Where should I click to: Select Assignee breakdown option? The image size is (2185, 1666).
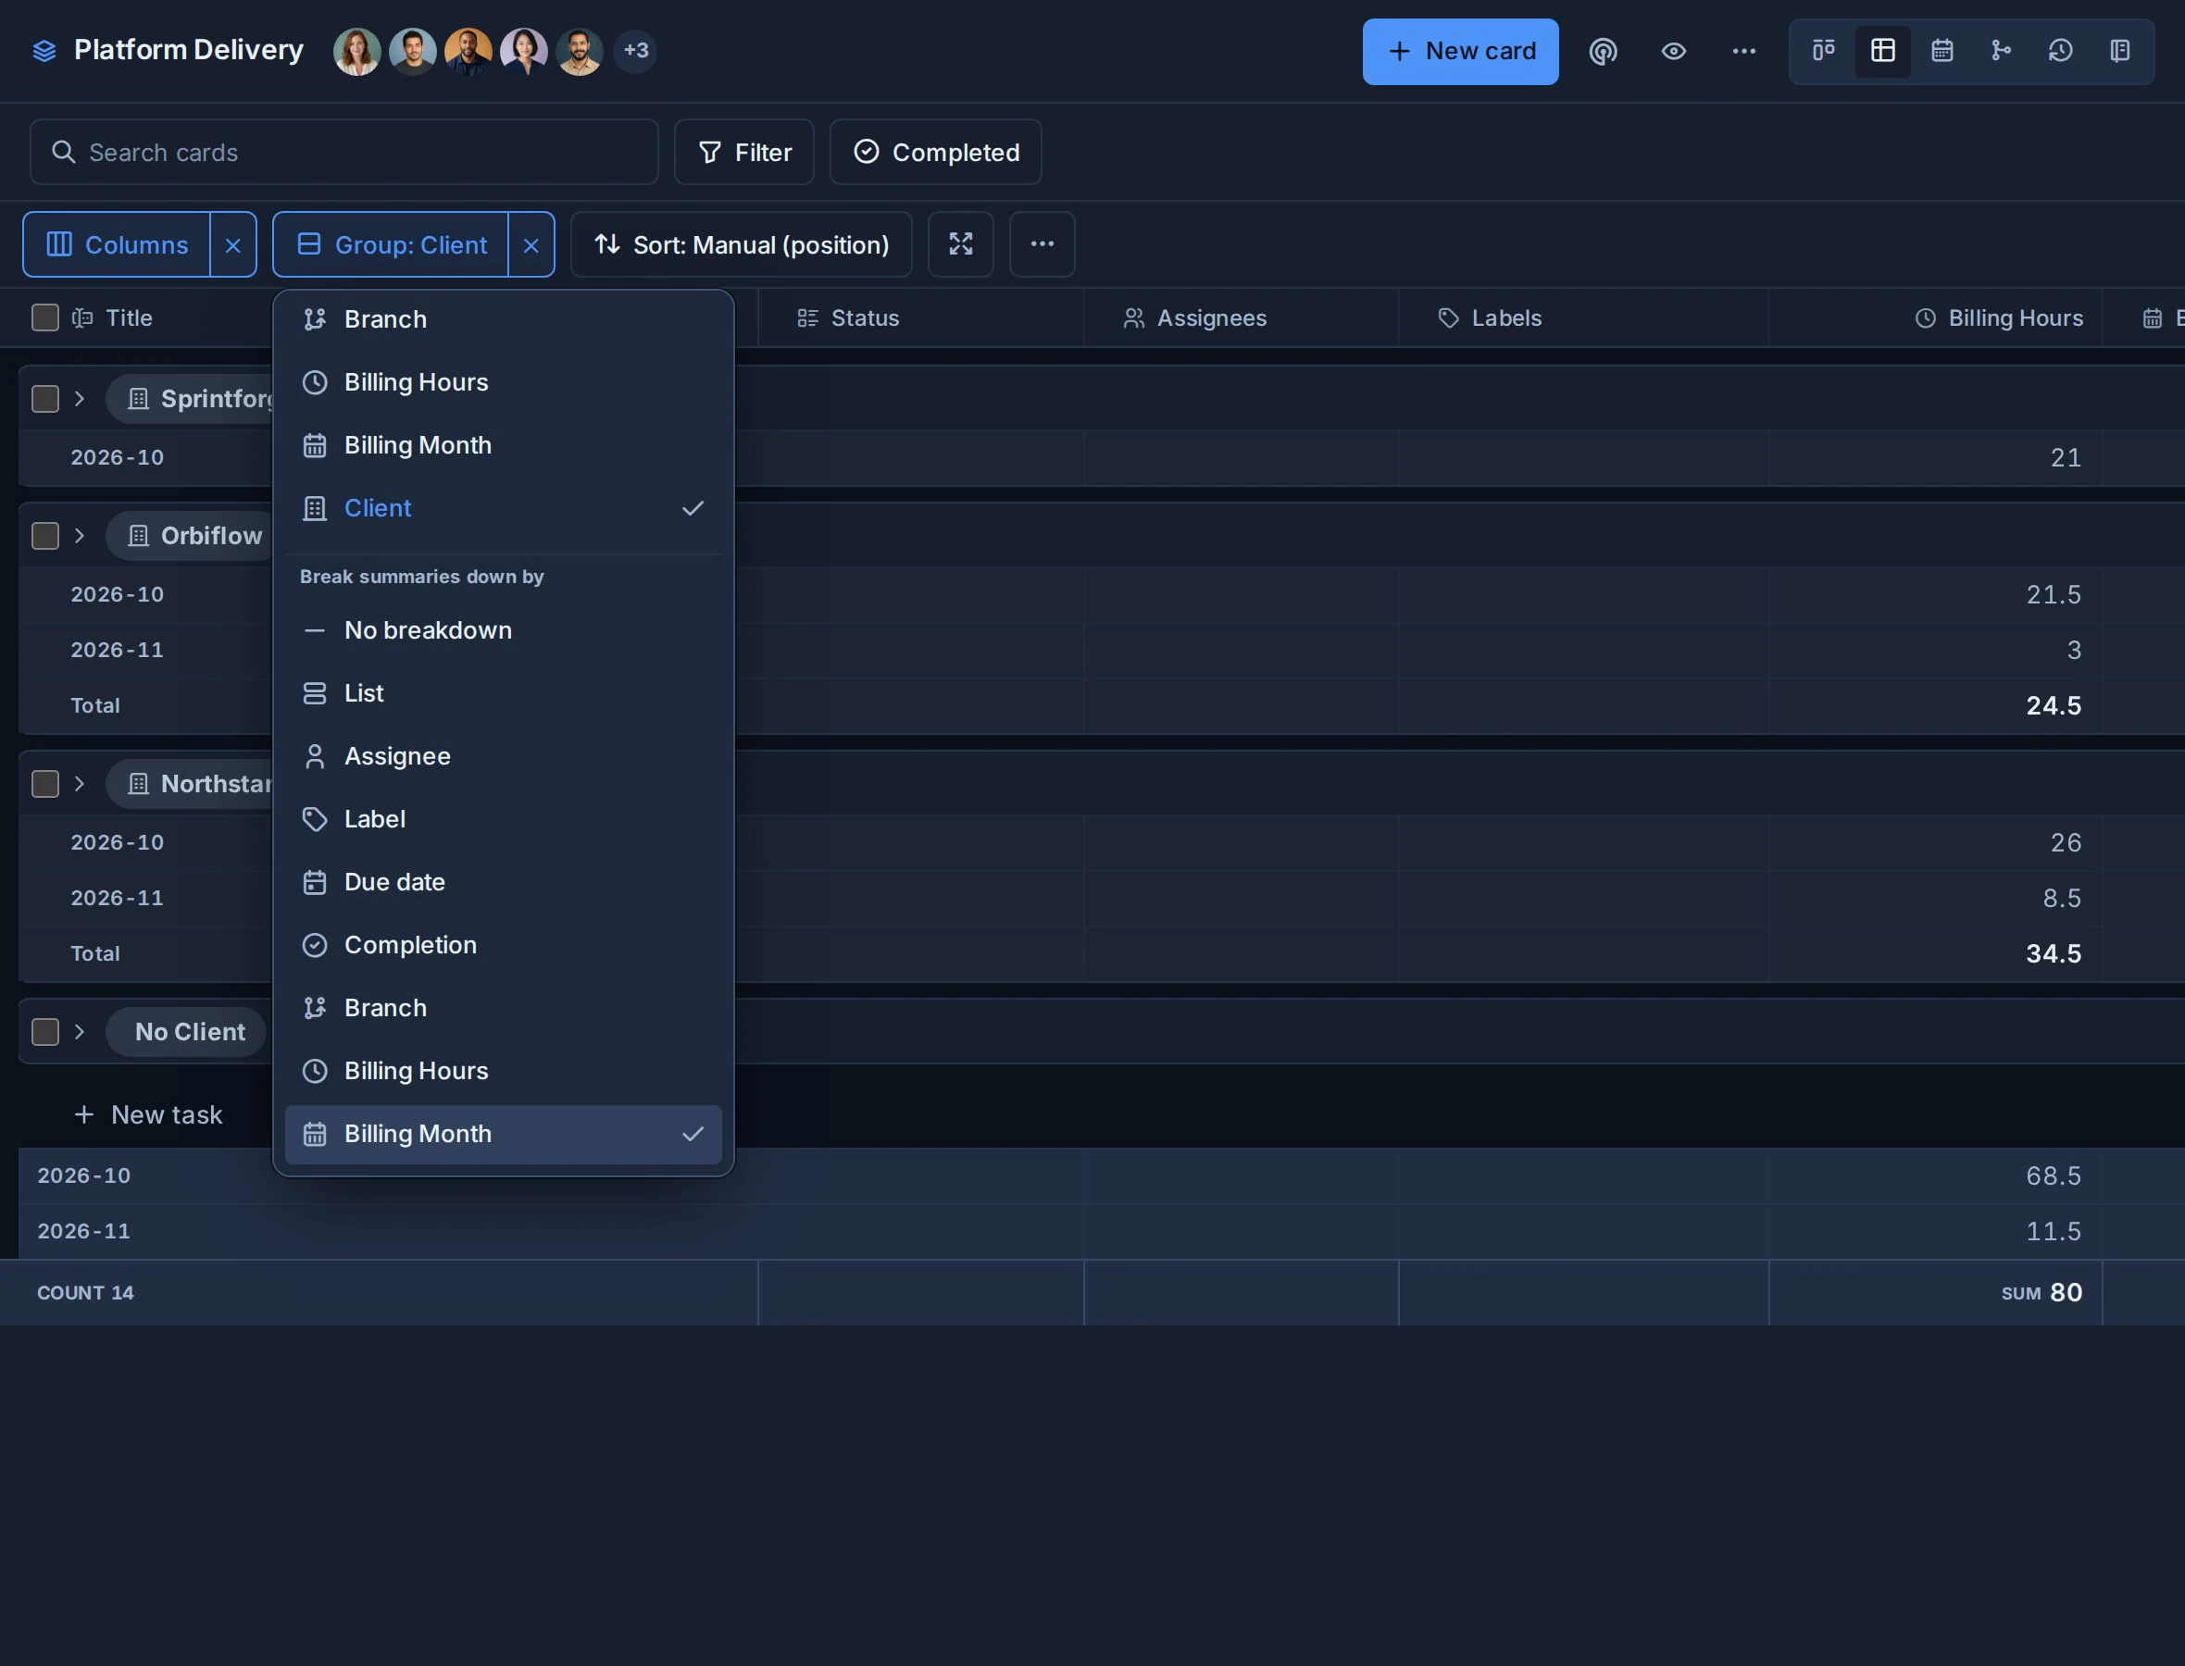(503, 757)
